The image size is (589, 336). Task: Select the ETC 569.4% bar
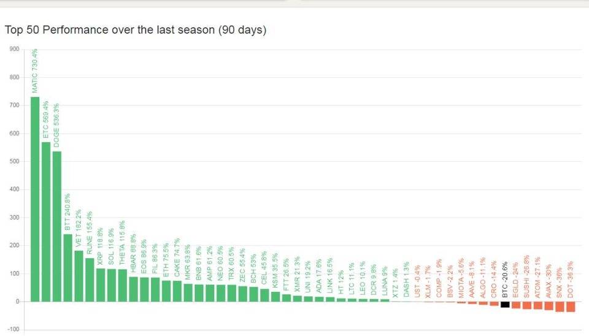[46, 221]
